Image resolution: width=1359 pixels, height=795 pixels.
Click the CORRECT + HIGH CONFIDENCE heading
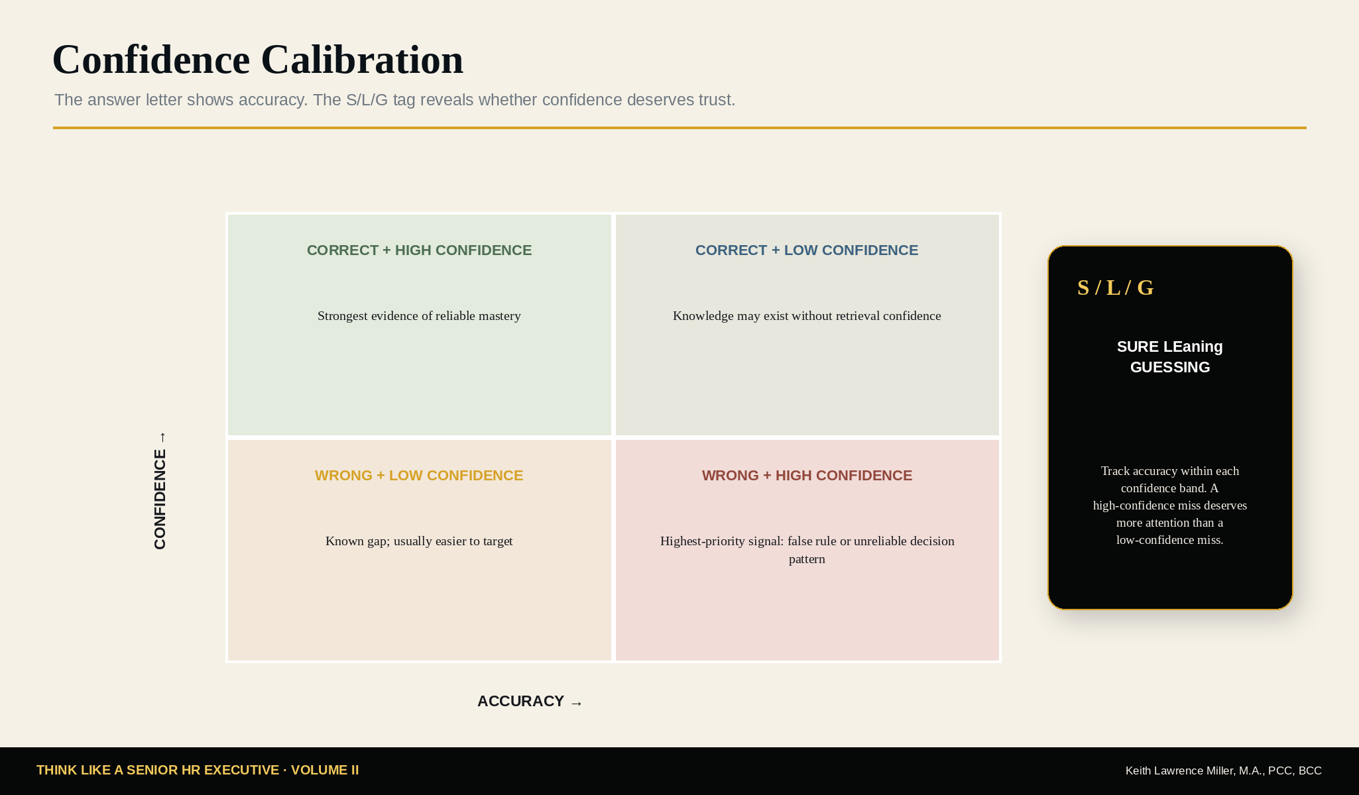[x=419, y=250]
